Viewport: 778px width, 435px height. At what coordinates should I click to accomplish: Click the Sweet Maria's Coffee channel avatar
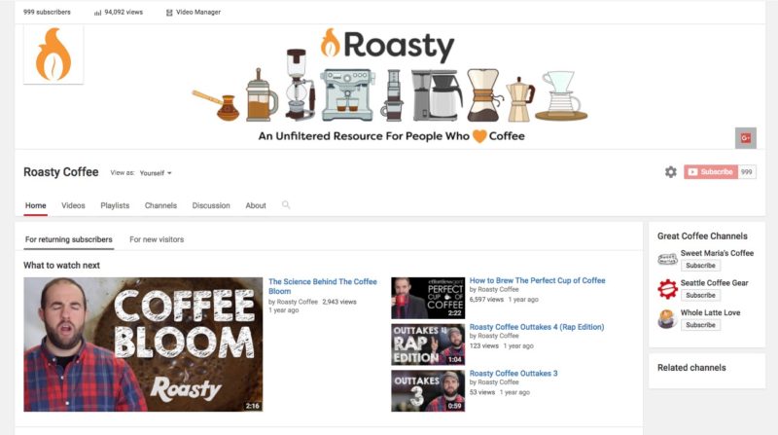click(667, 259)
